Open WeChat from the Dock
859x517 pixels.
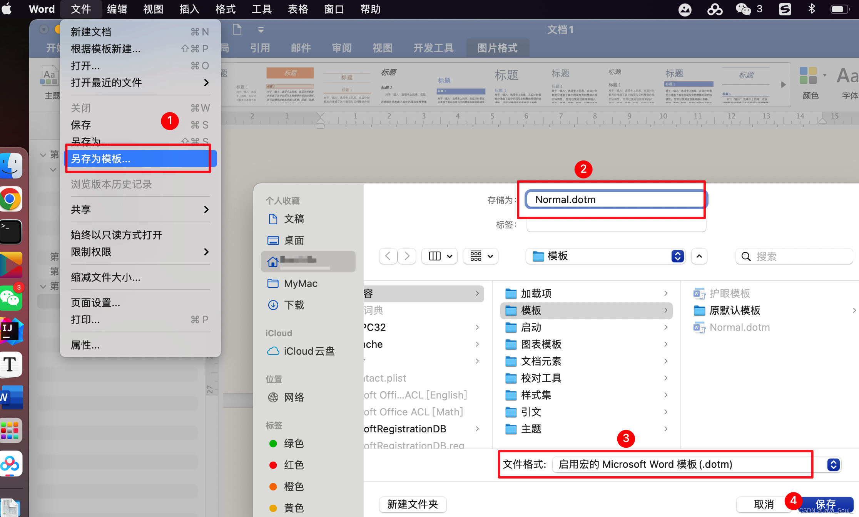click(x=10, y=298)
